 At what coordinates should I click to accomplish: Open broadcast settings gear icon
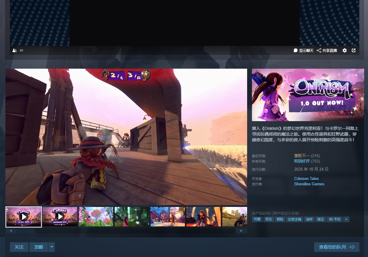click(x=345, y=50)
